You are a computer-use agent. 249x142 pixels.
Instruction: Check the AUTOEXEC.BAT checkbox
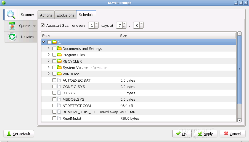[x=54, y=80]
